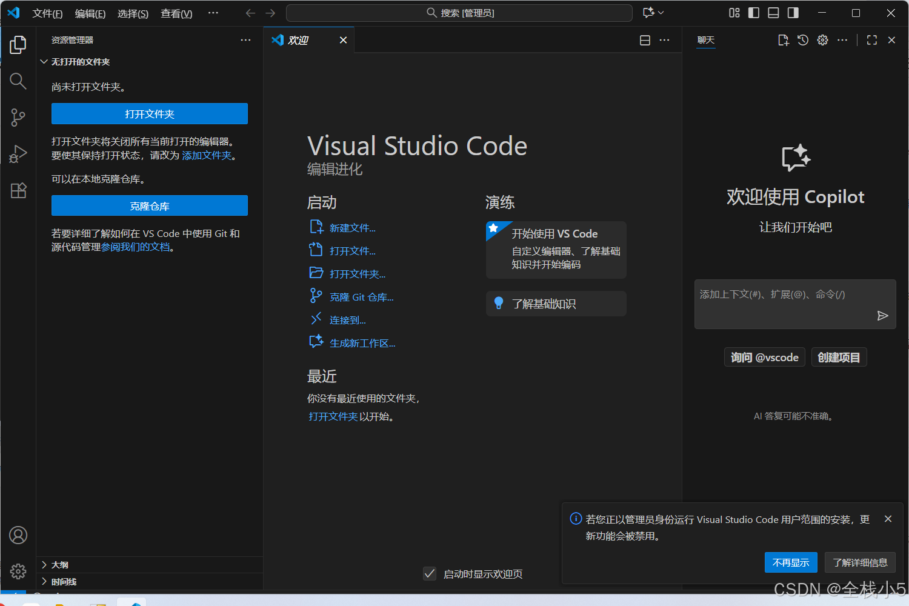Click the 打开文件... start link
The width and height of the screenshot is (909, 606).
click(353, 251)
